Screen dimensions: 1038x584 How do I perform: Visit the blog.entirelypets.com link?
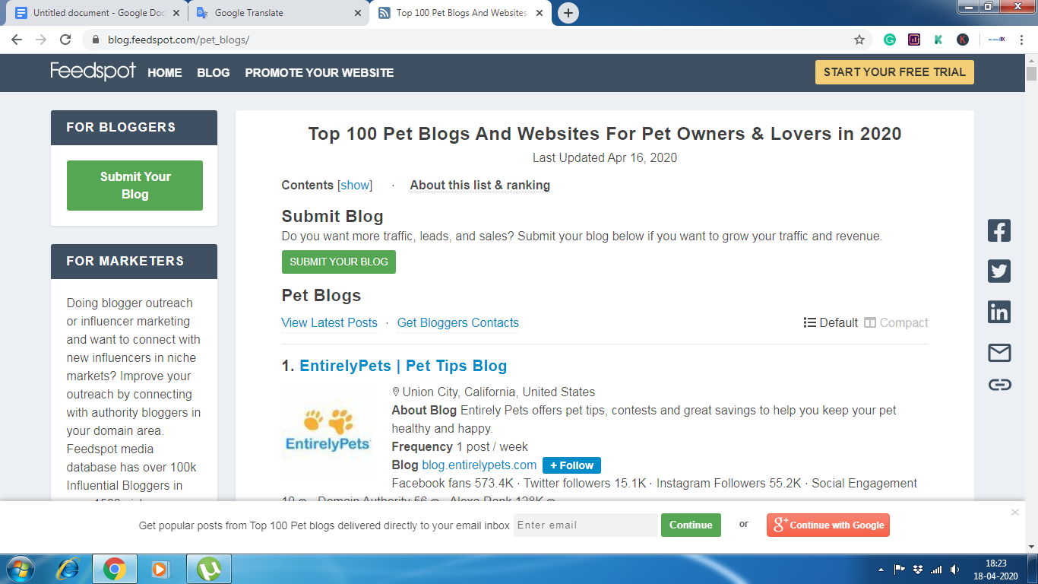click(x=479, y=465)
